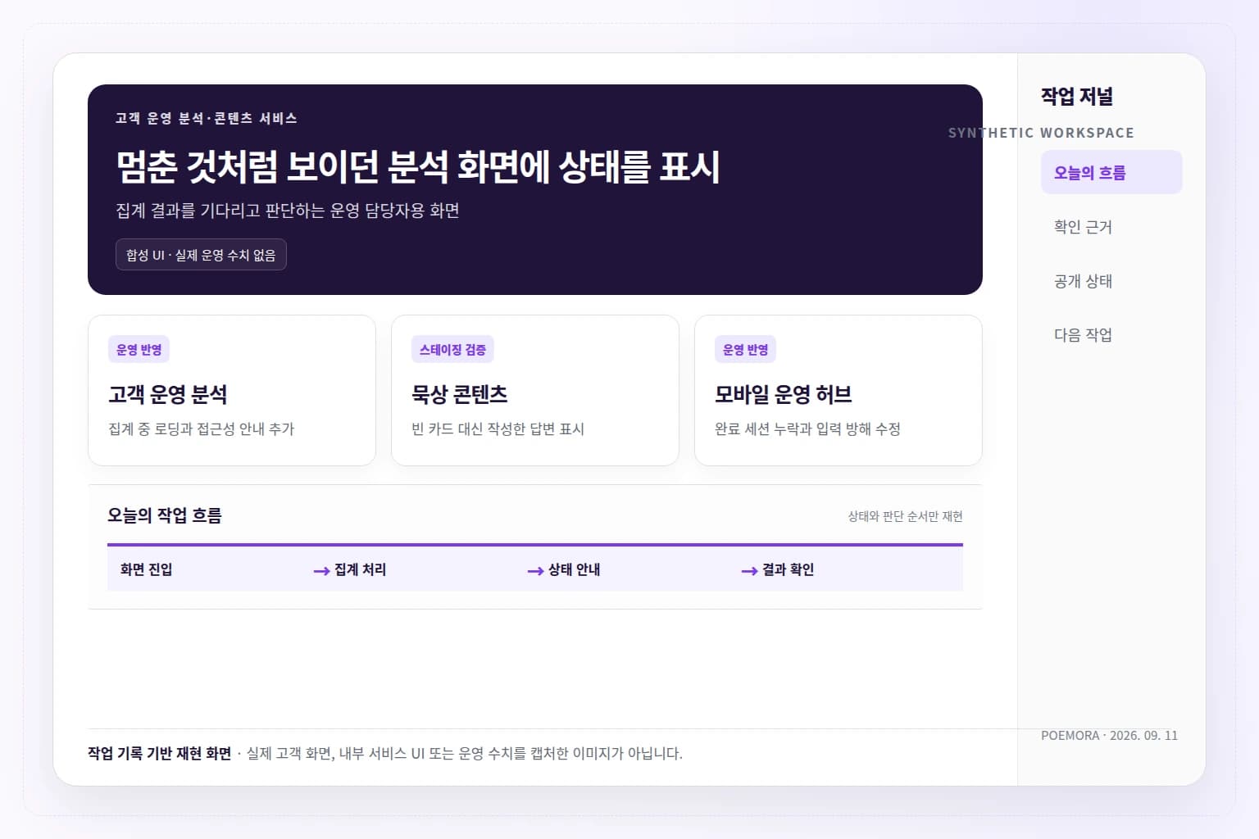Open the 모바일 운영 허브 card
The image size is (1259, 839).
(x=839, y=390)
